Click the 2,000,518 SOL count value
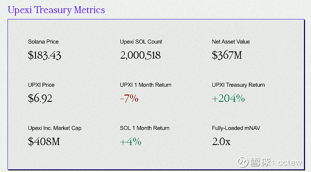This screenshot has width=311, height=172. point(140,55)
